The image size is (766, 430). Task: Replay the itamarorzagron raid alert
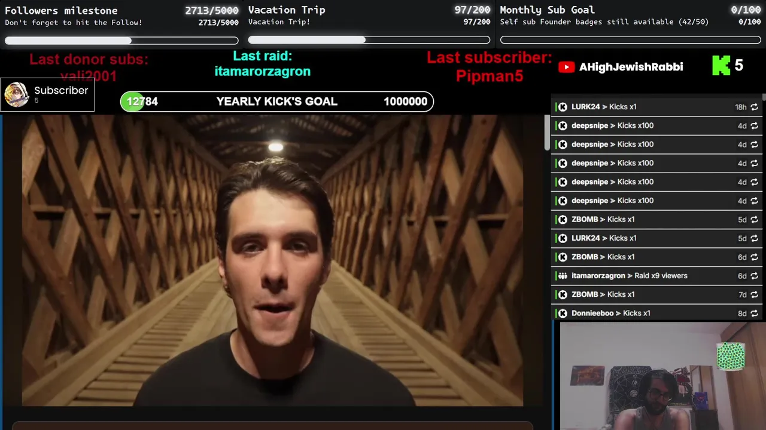754,276
